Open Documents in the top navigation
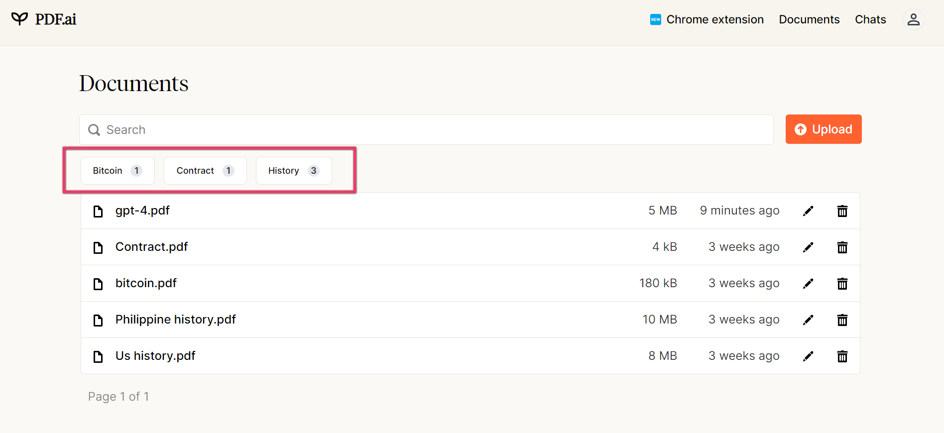 (809, 19)
